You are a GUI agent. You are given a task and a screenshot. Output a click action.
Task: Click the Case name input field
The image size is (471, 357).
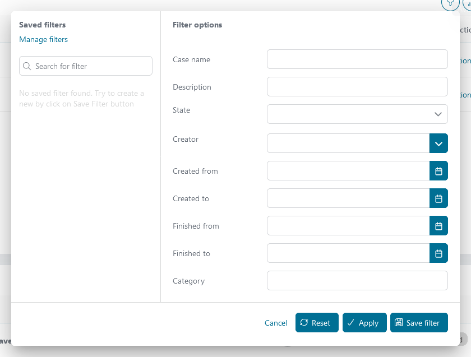[x=357, y=59]
